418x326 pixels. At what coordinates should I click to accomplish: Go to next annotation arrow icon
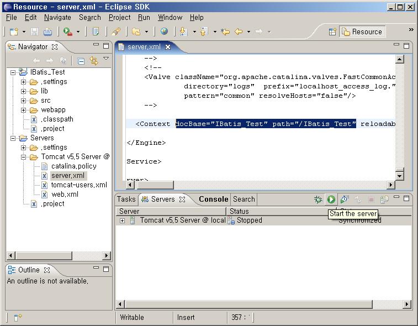[183, 31]
